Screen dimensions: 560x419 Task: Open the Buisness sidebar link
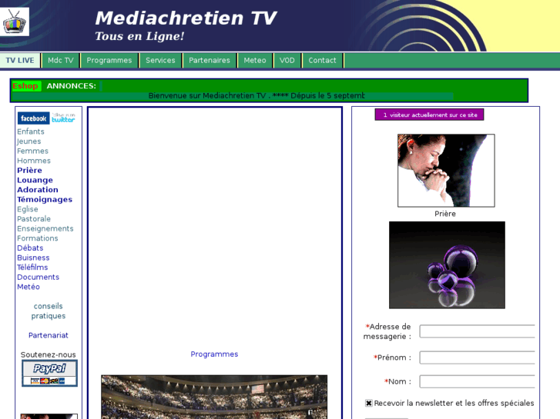coord(33,258)
